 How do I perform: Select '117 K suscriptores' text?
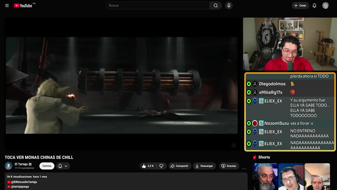[24, 168]
